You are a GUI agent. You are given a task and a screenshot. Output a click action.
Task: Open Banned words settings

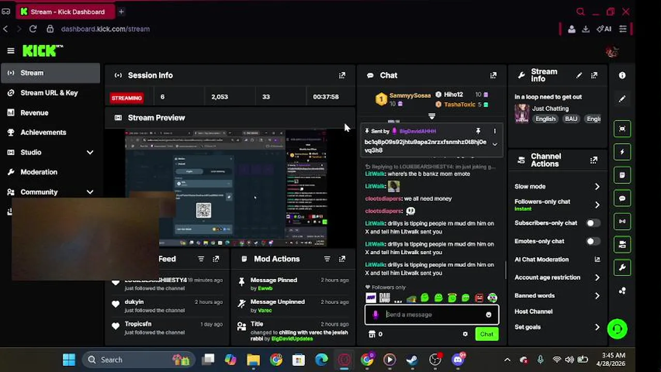[x=558, y=296]
